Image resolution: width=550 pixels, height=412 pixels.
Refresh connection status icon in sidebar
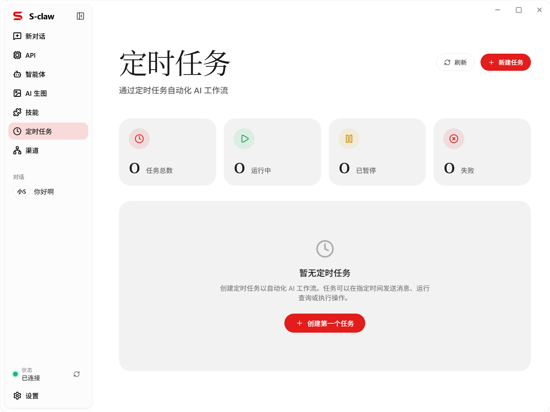click(76, 374)
